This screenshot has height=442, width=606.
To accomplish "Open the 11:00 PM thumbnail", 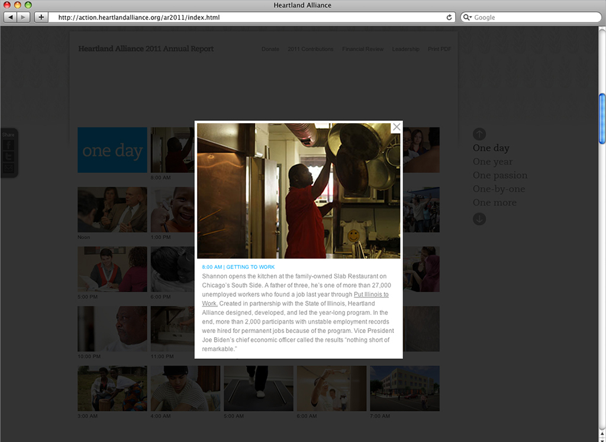I will click(x=172, y=329).
